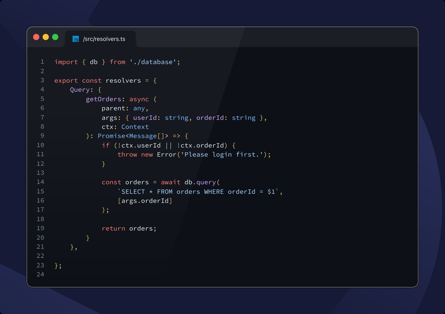Click 'orderId:' inside args type on line 7
Screen dimensions: 445x314
(212, 117)
